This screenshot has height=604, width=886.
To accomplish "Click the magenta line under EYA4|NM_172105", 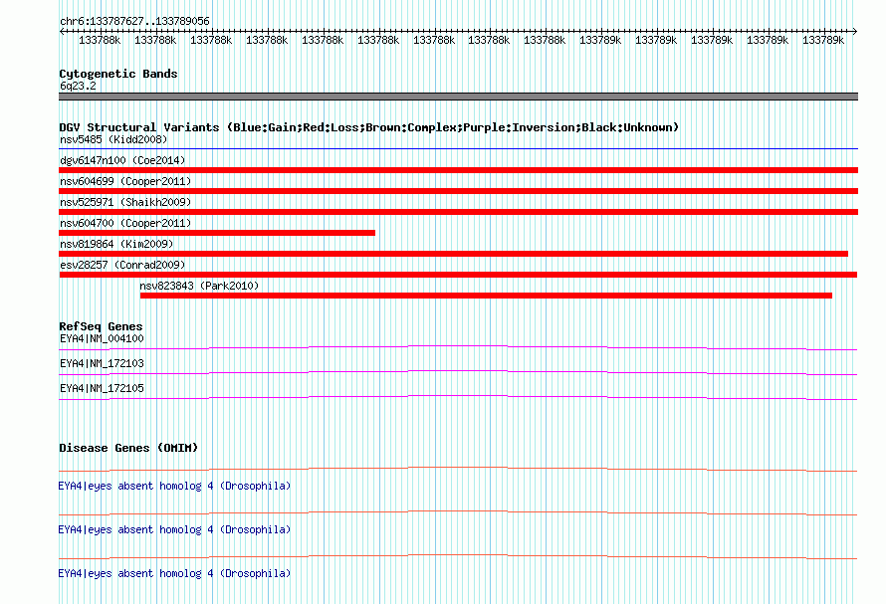I will (x=458, y=397).
